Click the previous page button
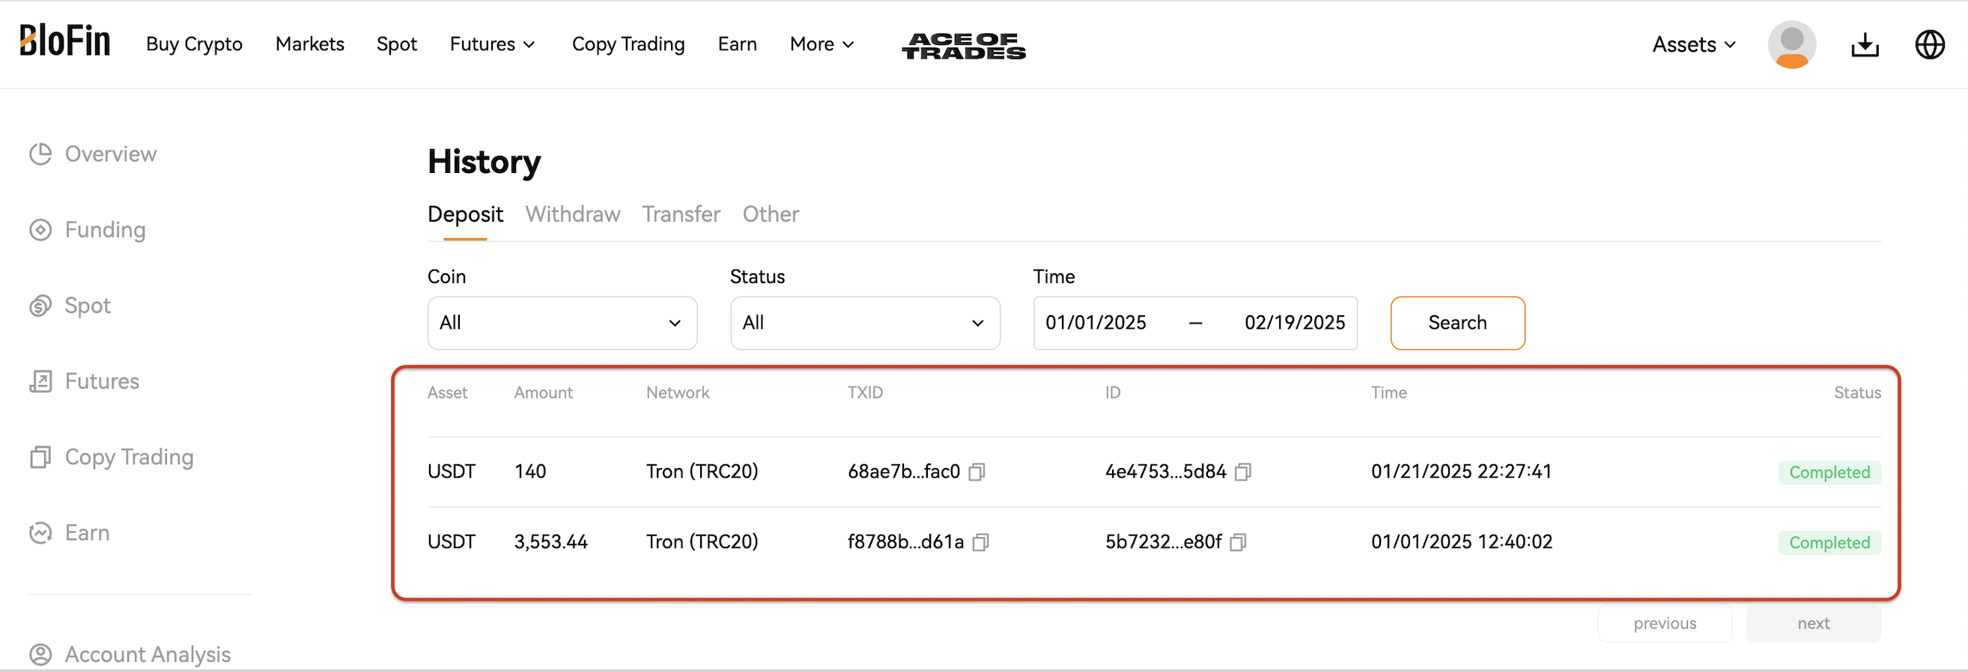Image resolution: width=1968 pixels, height=671 pixels. pyautogui.click(x=1664, y=624)
